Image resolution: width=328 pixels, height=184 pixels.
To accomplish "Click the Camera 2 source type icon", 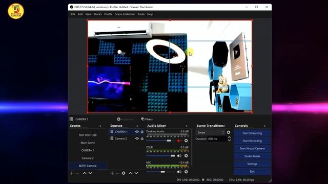I will [112, 139].
